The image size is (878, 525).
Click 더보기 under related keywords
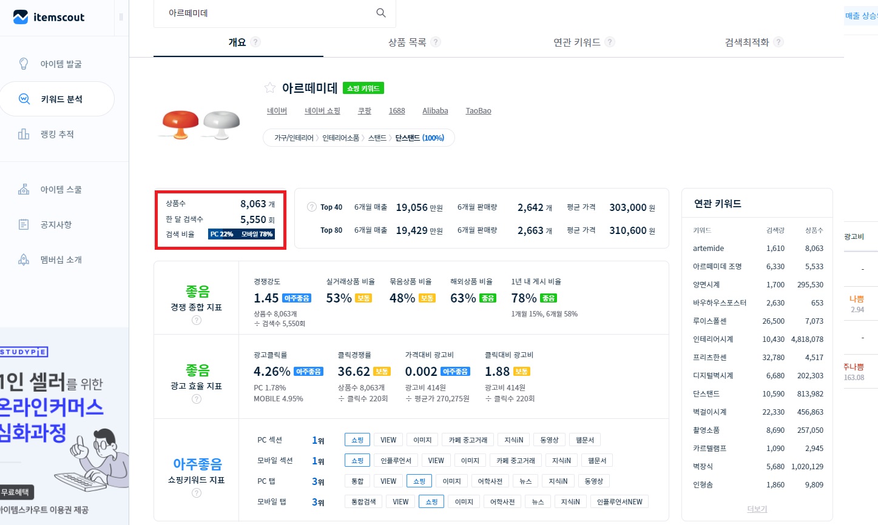pyautogui.click(x=757, y=509)
